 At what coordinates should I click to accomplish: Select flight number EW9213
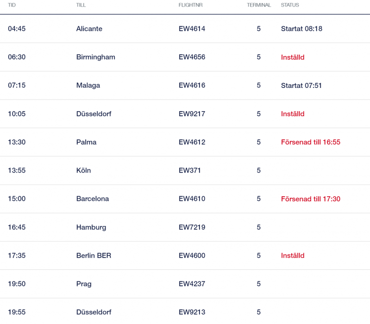[192, 312]
